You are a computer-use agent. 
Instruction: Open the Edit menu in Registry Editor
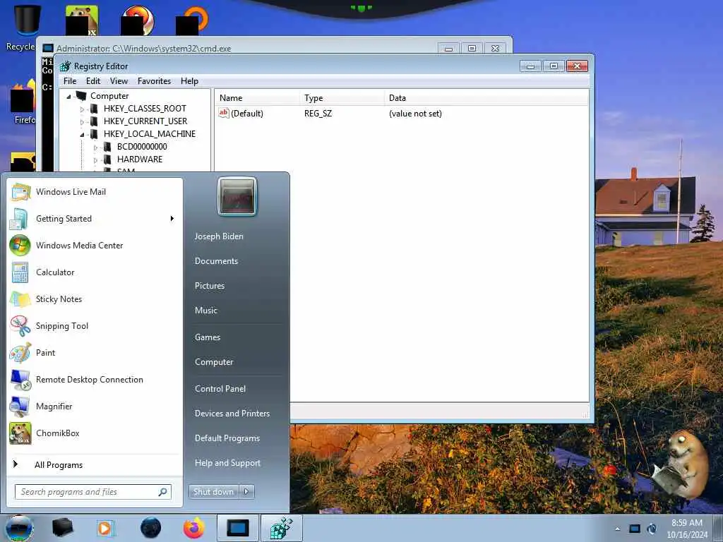[x=93, y=81]
